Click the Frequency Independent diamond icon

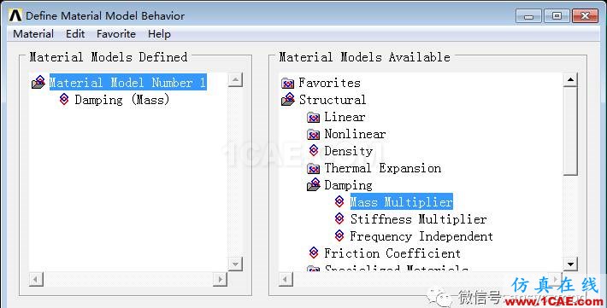(x=339, y=235)
